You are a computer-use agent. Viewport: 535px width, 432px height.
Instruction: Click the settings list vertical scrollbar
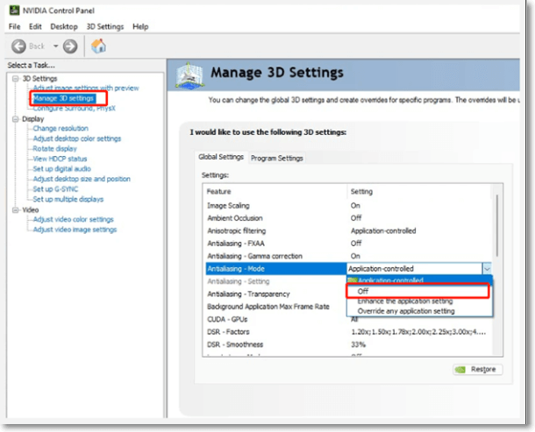tap(497, 225)
